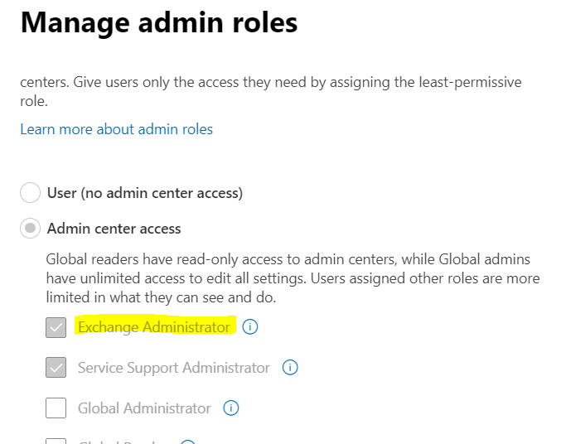Toggle the Service Support Administrator checkbox
The image size is (561, 444).
click(56, 368)
